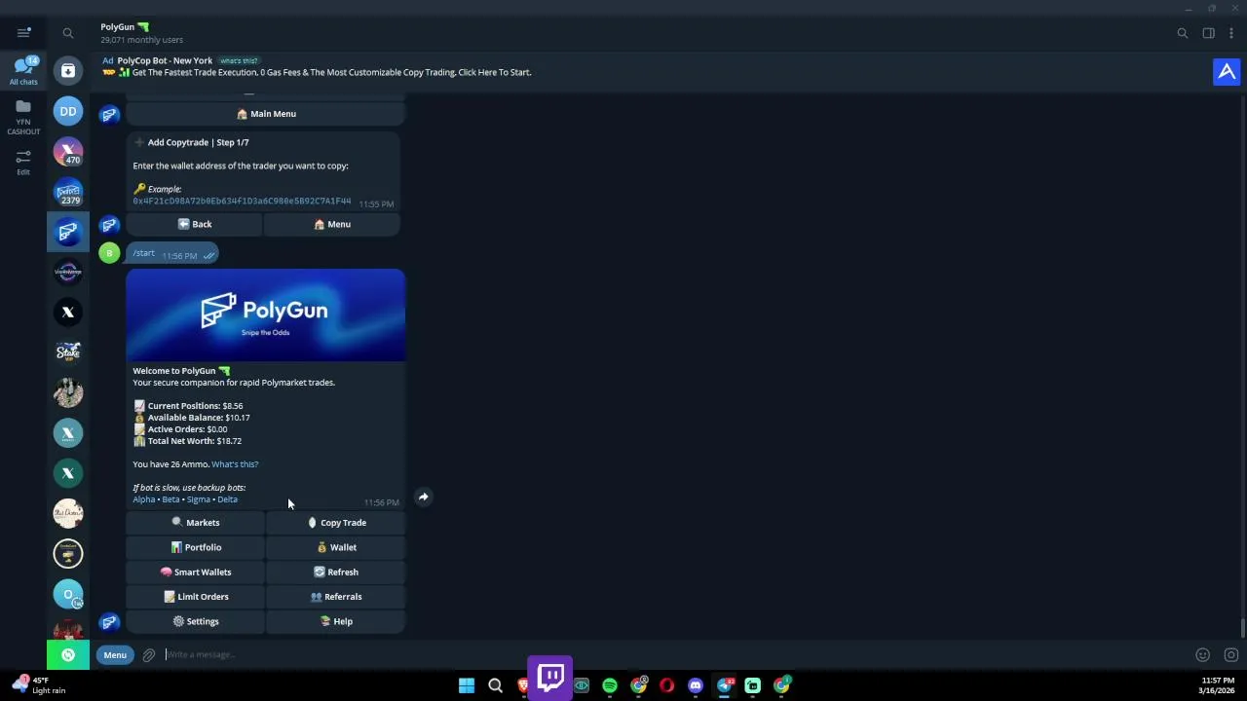The image size is (1247, 701).
Task: Open Opera browser from the taskbar
Action: tap(667, 685)
